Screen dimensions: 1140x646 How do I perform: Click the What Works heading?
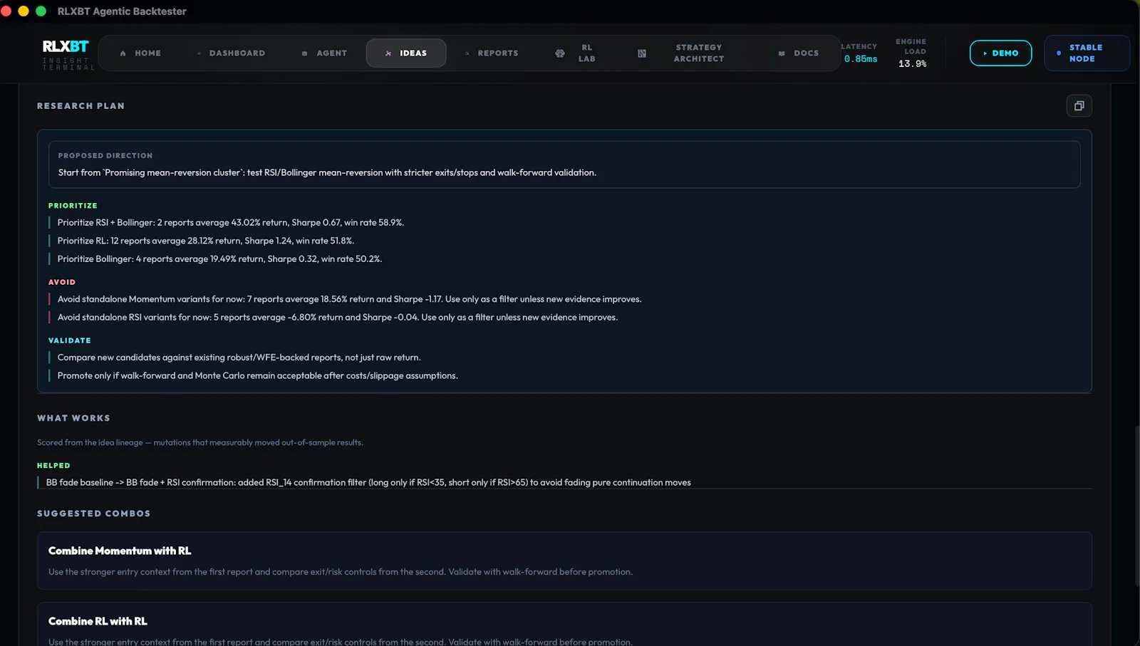point(73,418)
